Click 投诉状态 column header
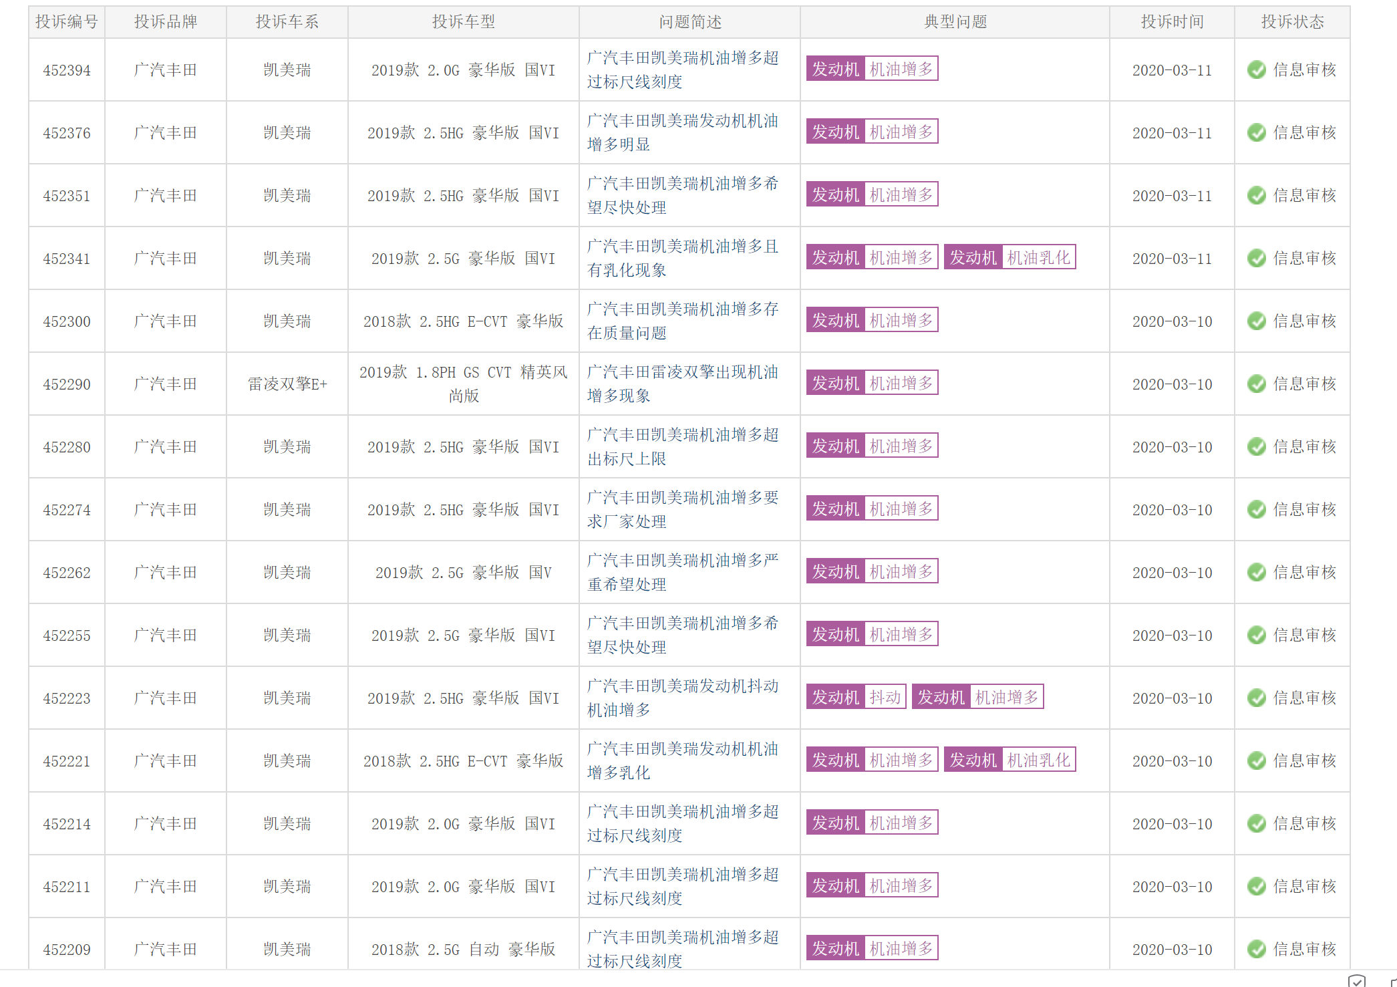 pyautogui.click(x=1293, y=22)
